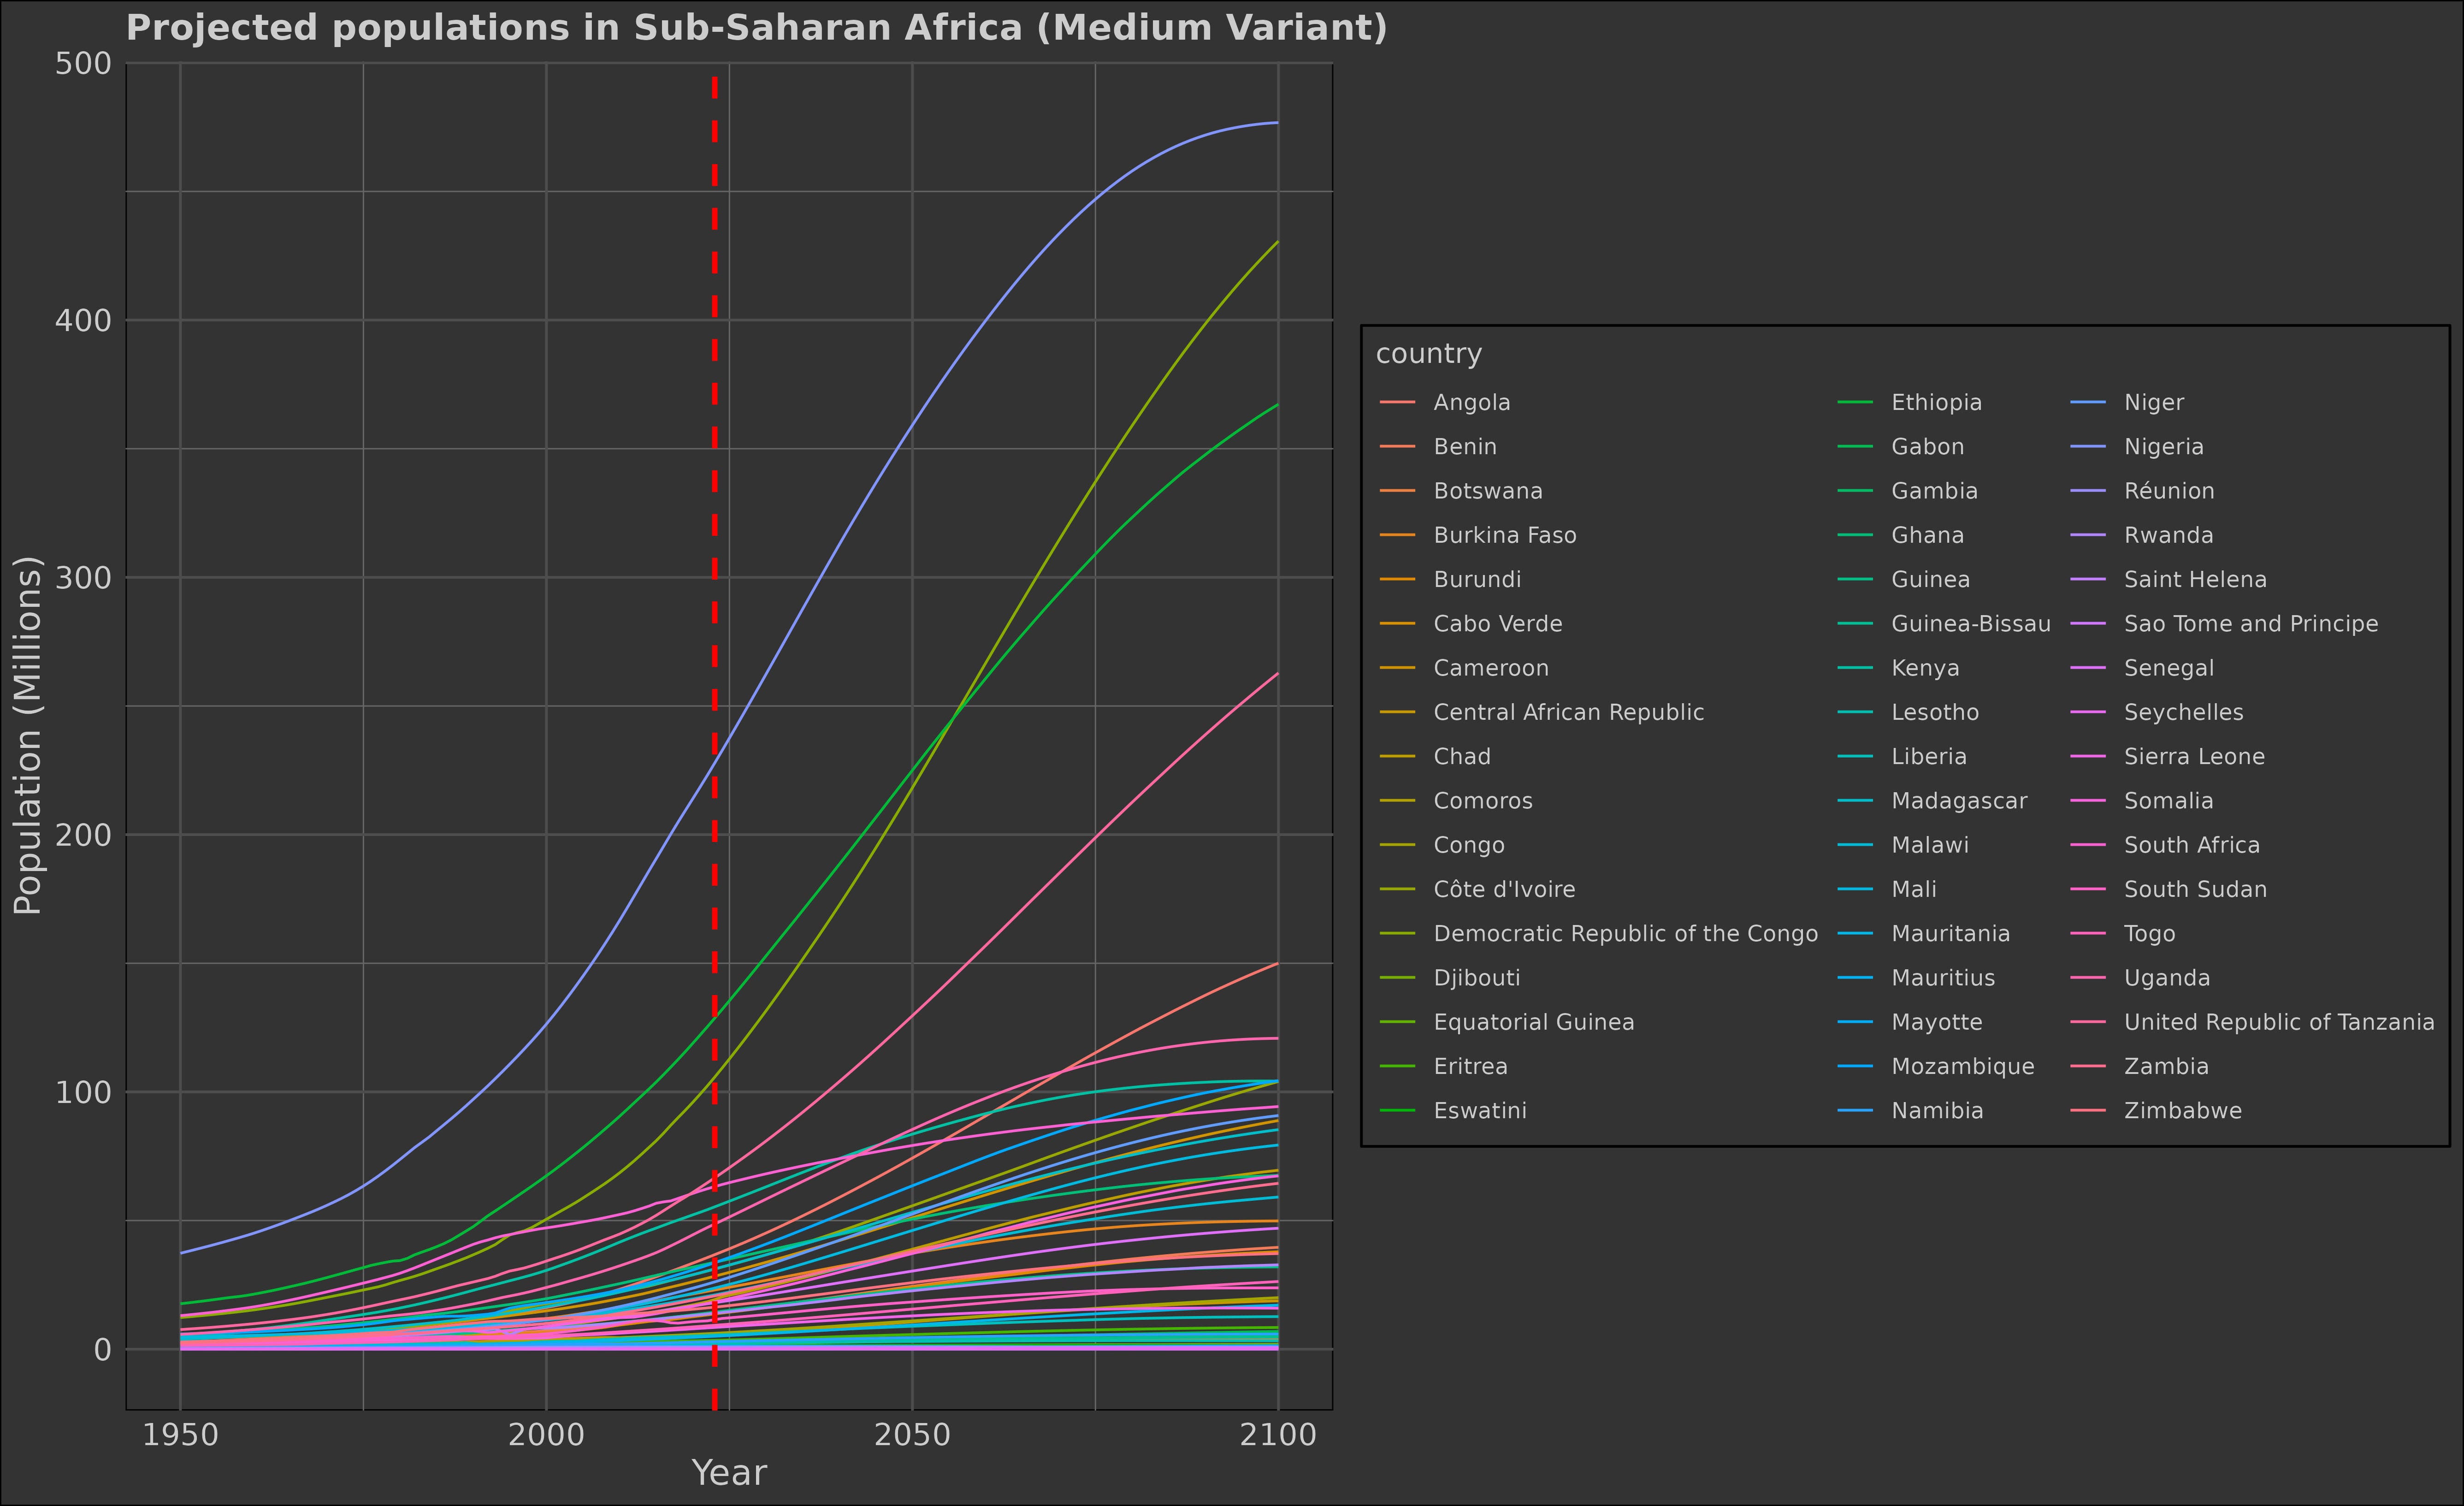Click the Angola legend label

[x=1472, y=403]
